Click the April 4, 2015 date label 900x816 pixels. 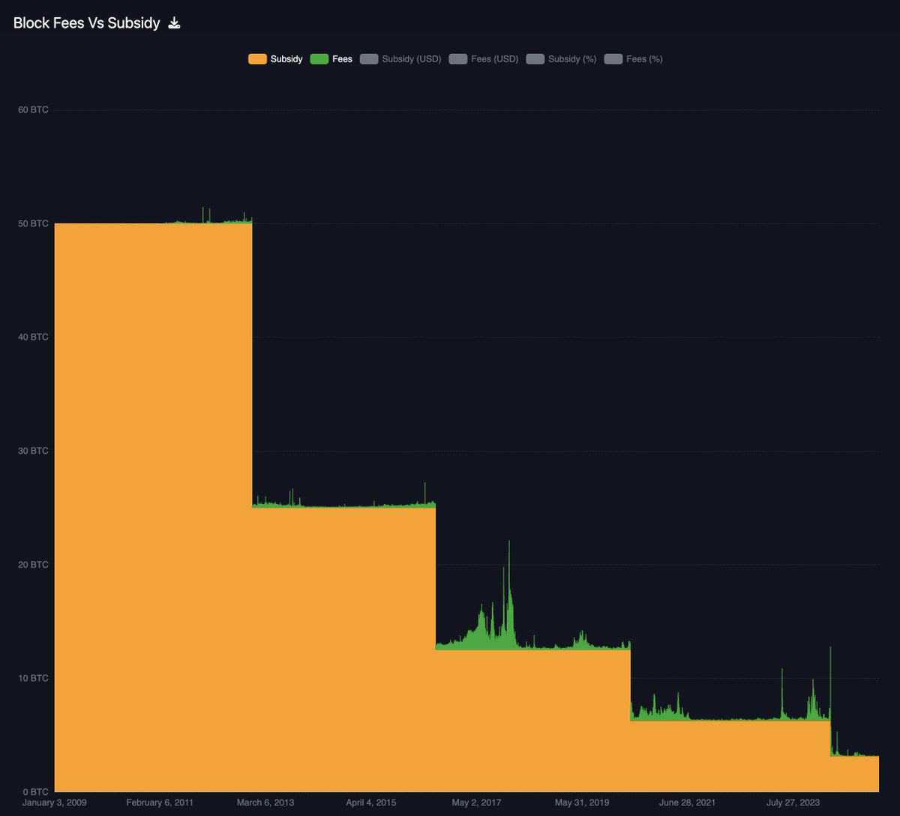coord(371,802)
